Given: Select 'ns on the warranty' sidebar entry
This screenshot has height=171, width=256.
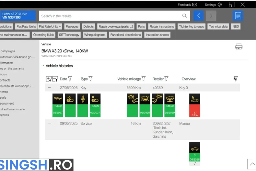Looking at the screenshot, I should point(12,68).
